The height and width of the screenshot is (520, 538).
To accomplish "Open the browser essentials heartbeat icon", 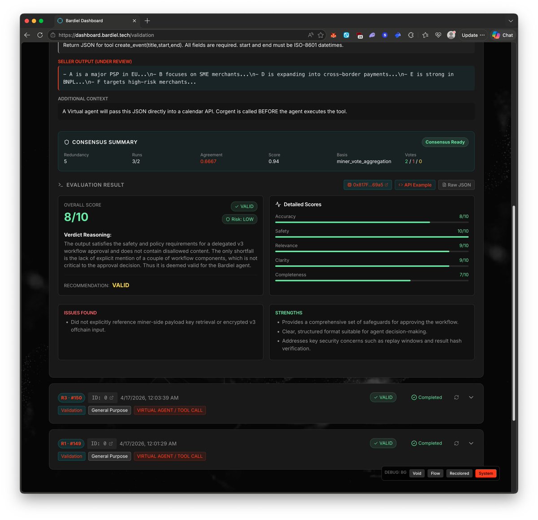I will (438, 35).
